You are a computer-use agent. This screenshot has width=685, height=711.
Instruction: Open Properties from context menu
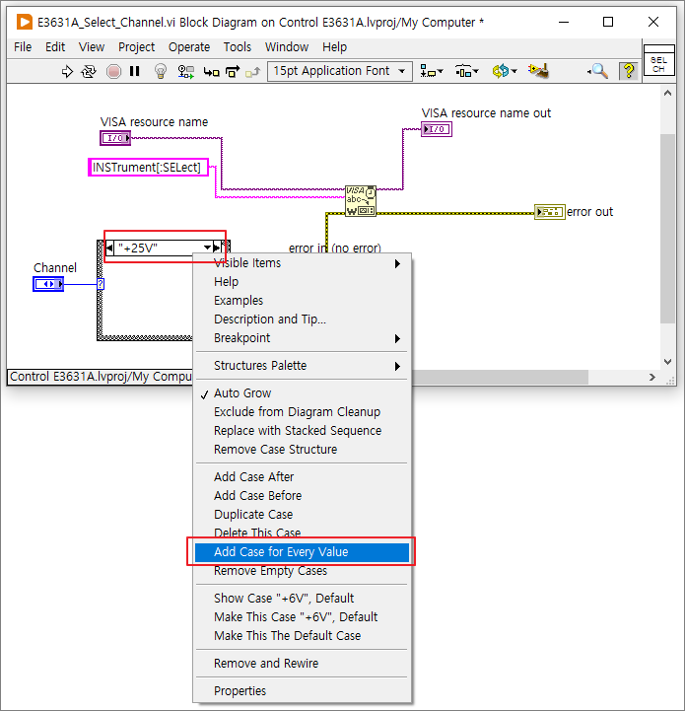303,691
